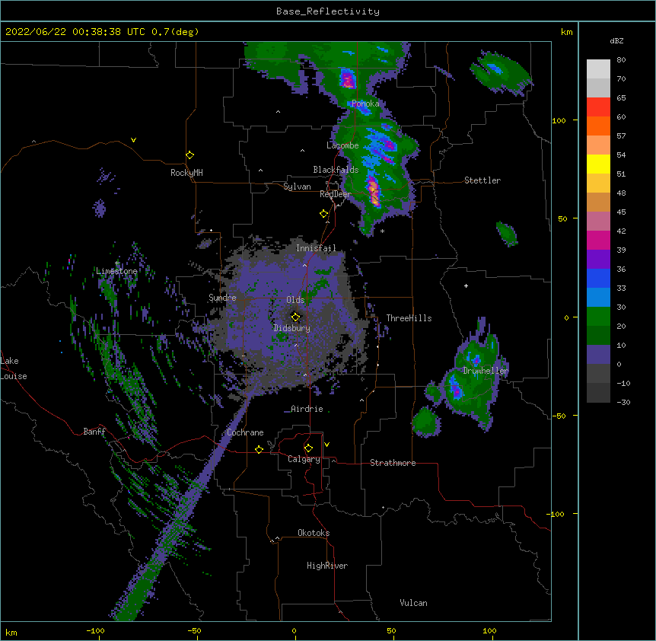
Task: Click the Sylvan town label
Action: 297,187
